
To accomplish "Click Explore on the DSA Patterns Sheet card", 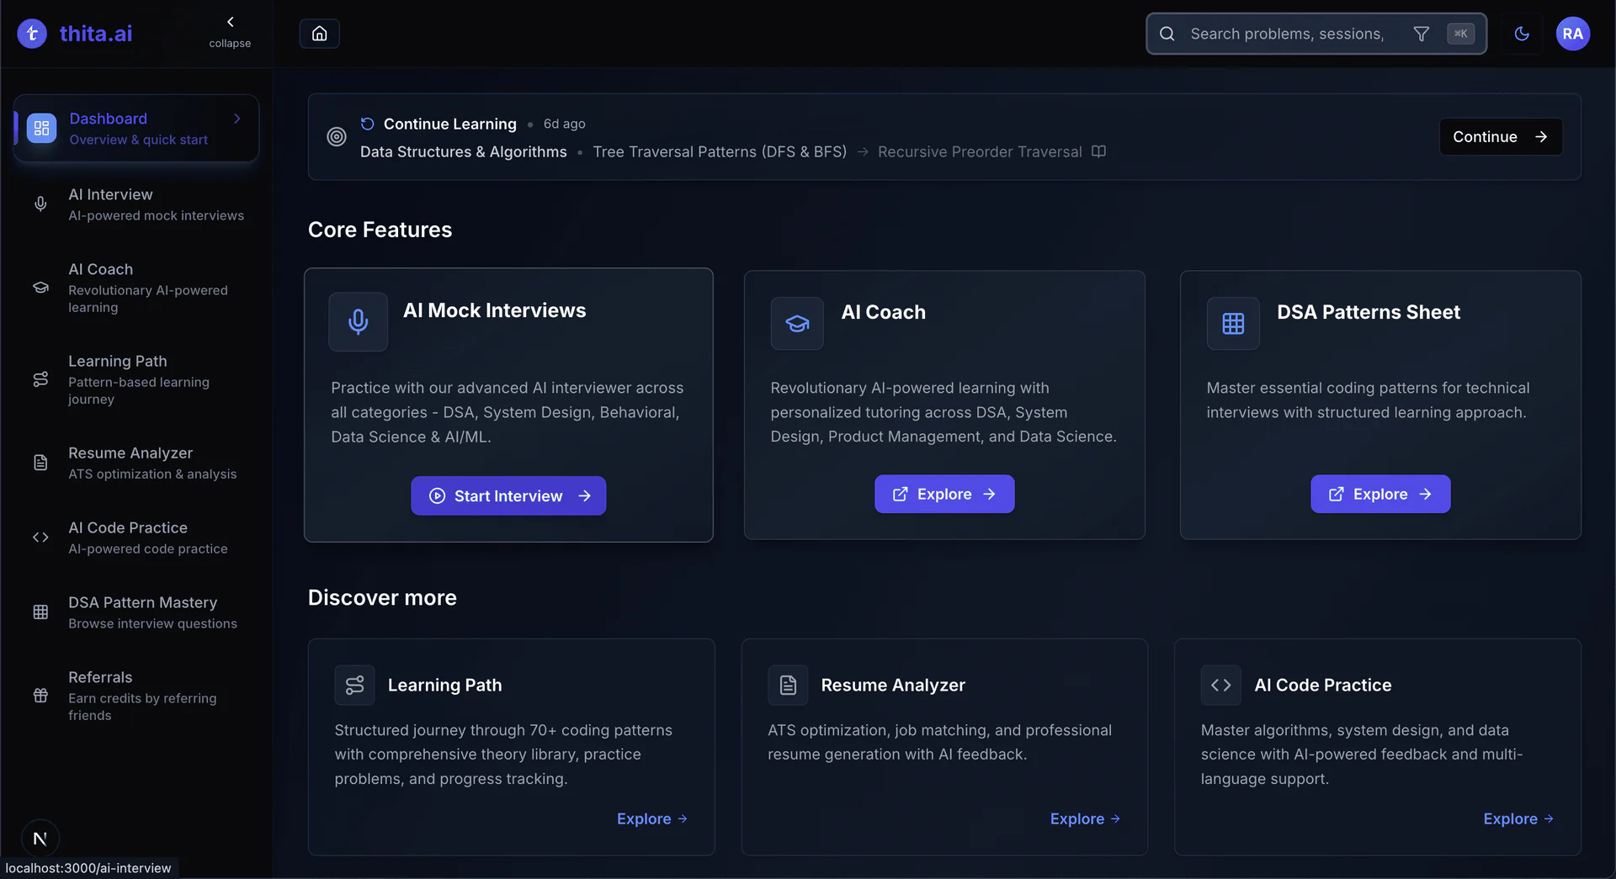I will click(1379, 494).
